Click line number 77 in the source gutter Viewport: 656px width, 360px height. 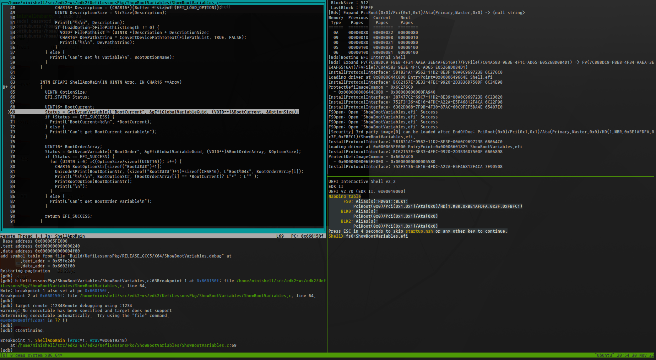click(x=12, y=151)
